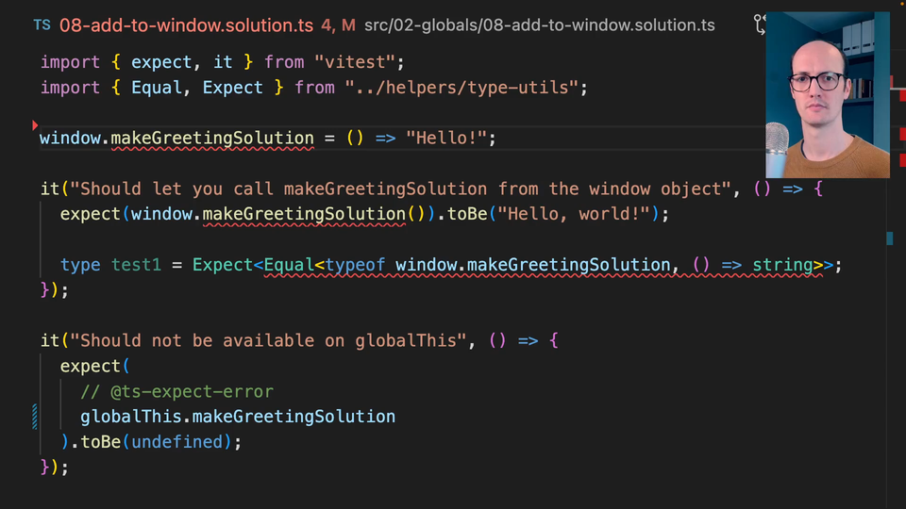The height and width of the screenshot is (509, 906).
Task: Click the src/02-globals breadcrumb path
Action: tap(539, 25)
